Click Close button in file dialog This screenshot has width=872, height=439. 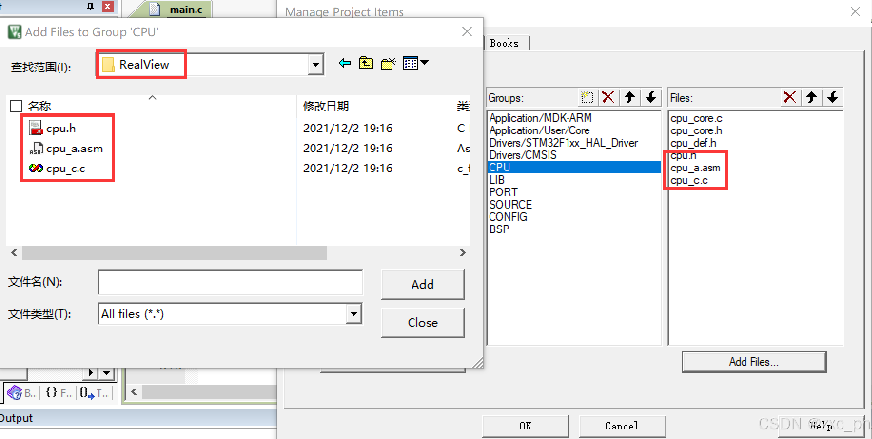pos(422,322)
